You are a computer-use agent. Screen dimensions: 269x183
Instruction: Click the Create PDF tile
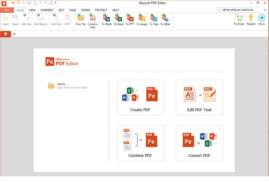click(140, 98)
